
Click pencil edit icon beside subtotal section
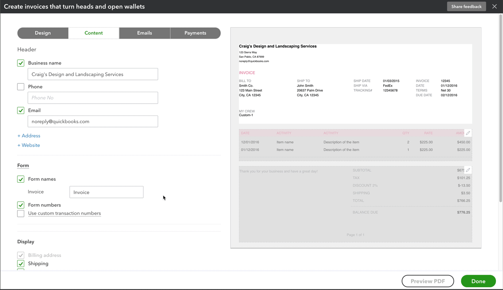(468, 170)
